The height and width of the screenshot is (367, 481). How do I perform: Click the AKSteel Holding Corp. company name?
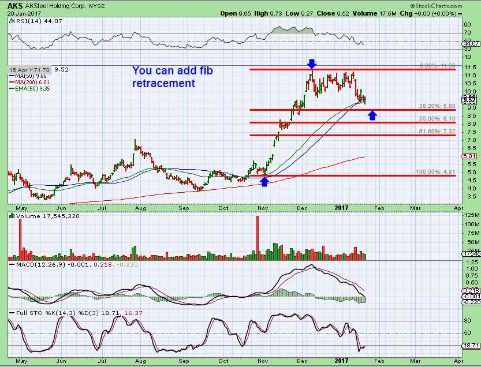tap(56, 6)
